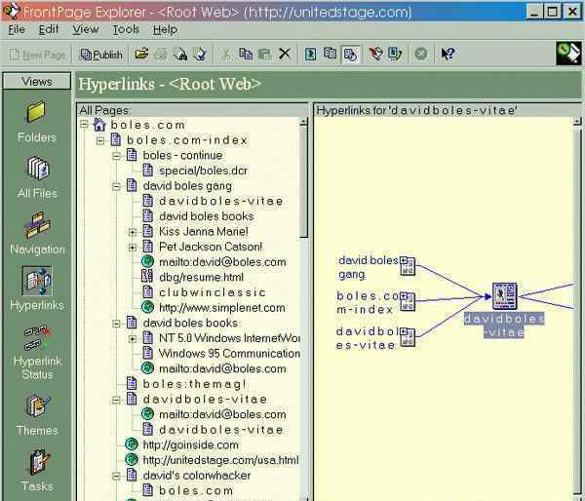Launch Image Editor from toolbar icon
Image resolution: width=585 pixels, height=501 pixels.
click(395, 55)
